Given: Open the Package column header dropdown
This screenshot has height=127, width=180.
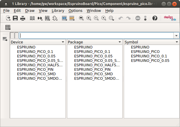Looking at the screenshot, I should click(120, 42).
